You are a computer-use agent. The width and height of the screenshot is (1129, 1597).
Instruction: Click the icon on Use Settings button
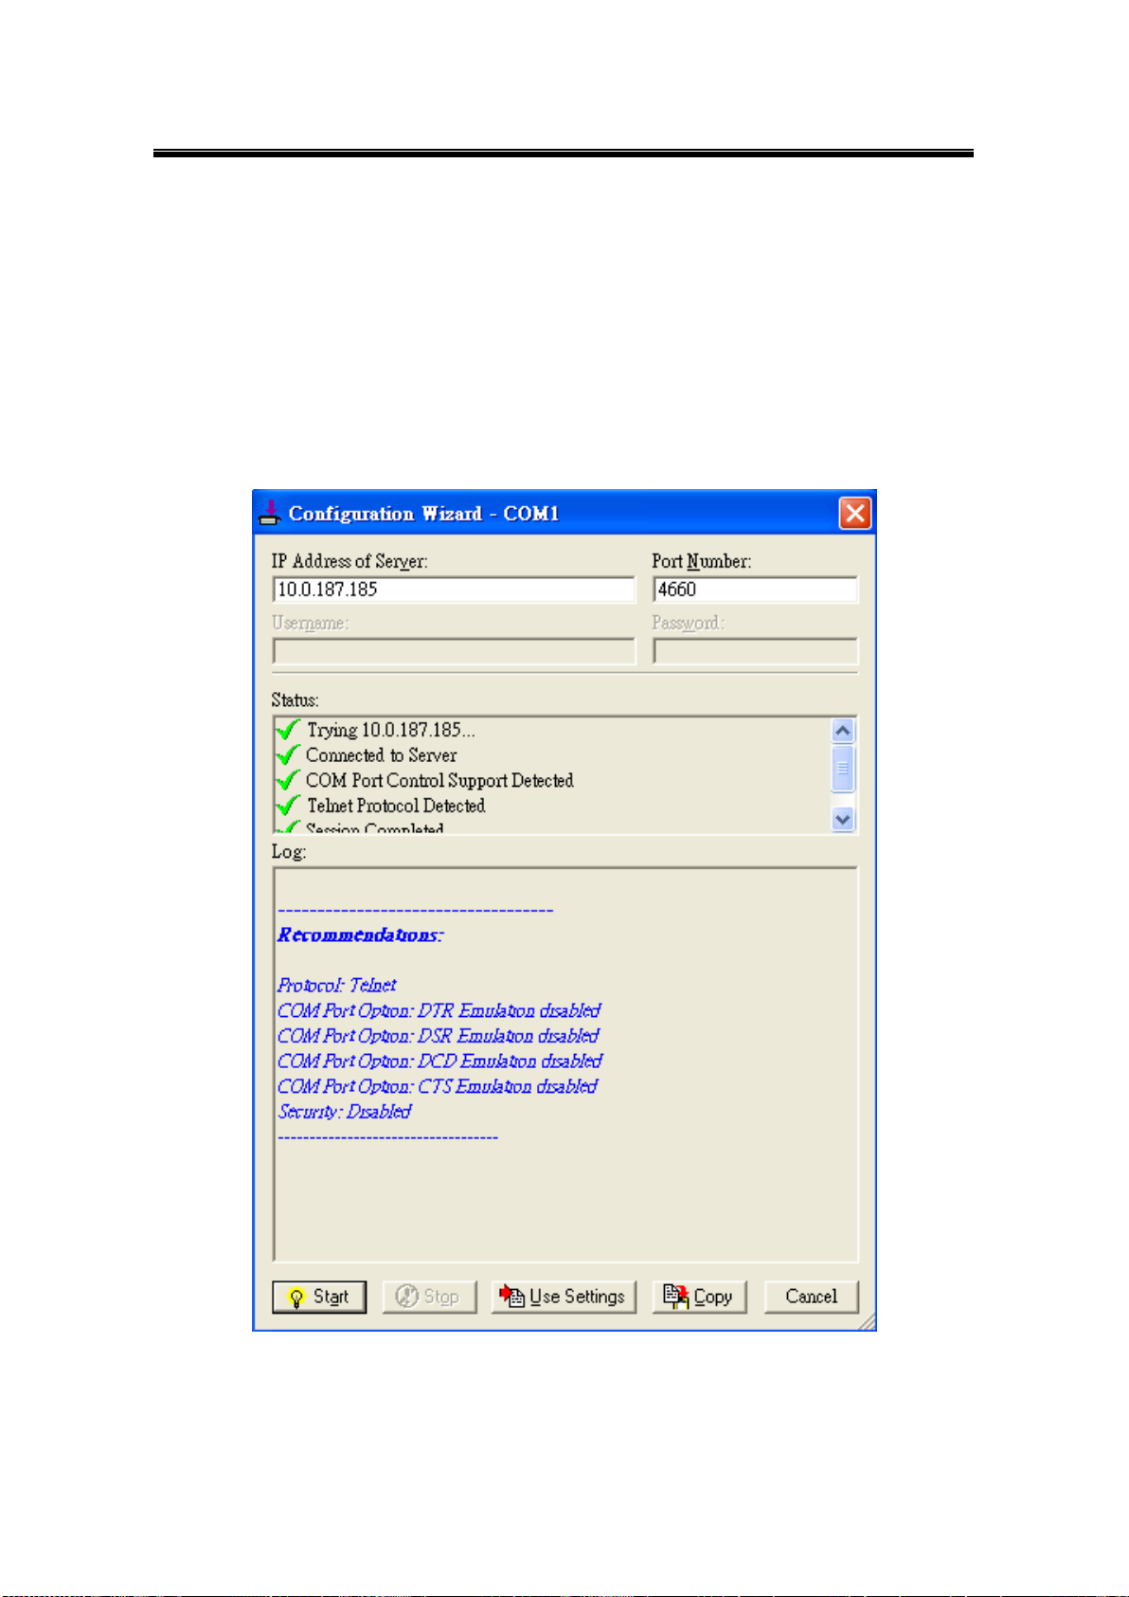(x=512, y=1296)
